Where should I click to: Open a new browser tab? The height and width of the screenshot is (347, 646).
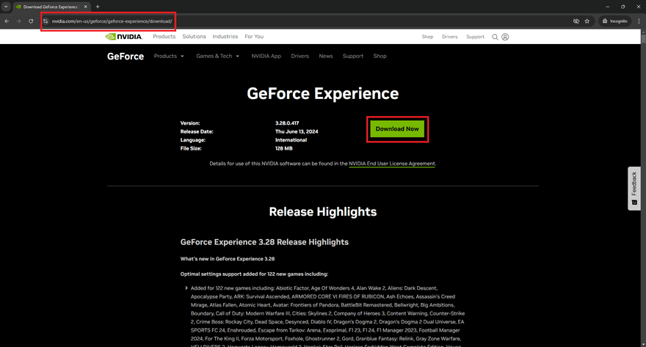(98, 7)
